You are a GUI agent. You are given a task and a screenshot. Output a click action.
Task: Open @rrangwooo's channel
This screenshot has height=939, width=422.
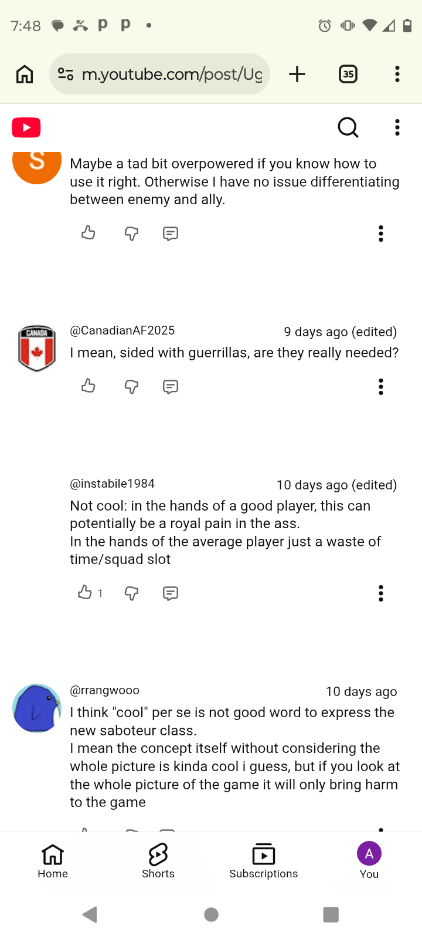tap(105, 690)
